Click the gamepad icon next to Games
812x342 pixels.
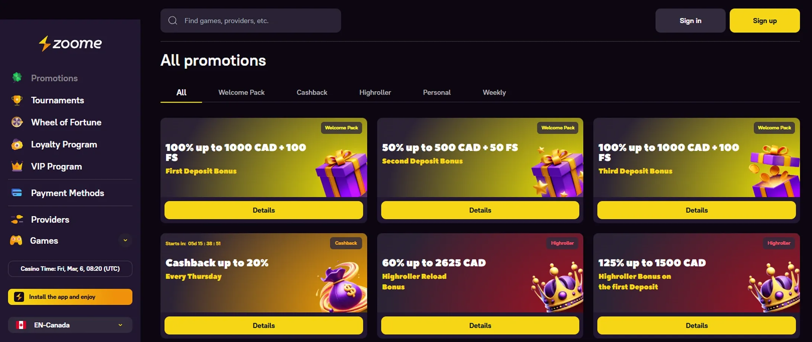(16, 241)
